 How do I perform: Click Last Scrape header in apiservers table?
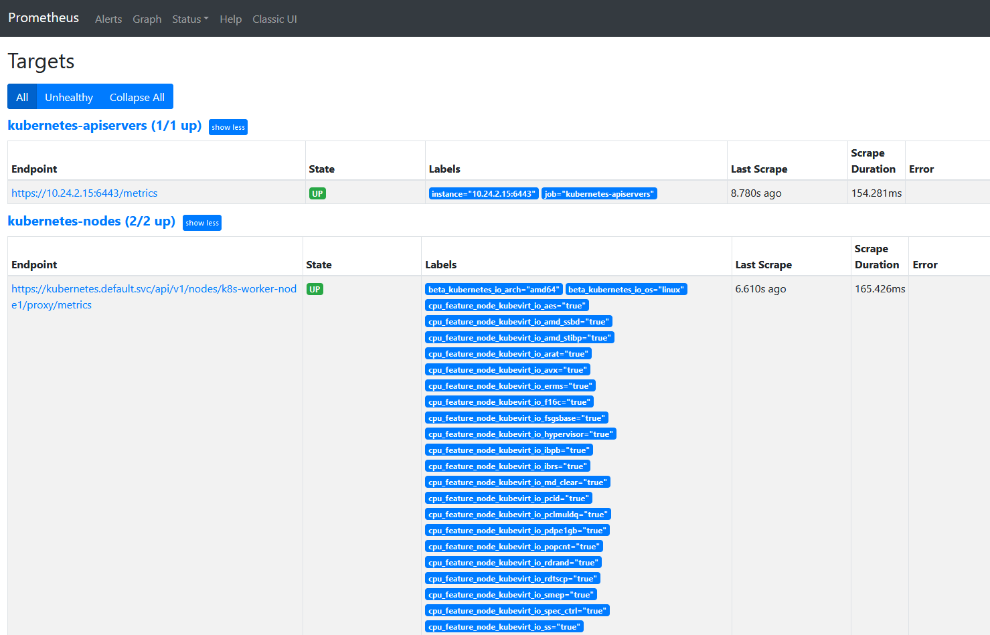tap(759, 169)
